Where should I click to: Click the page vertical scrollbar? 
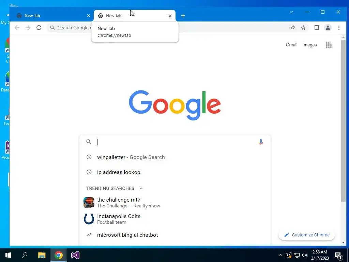(x=343, y=121)
